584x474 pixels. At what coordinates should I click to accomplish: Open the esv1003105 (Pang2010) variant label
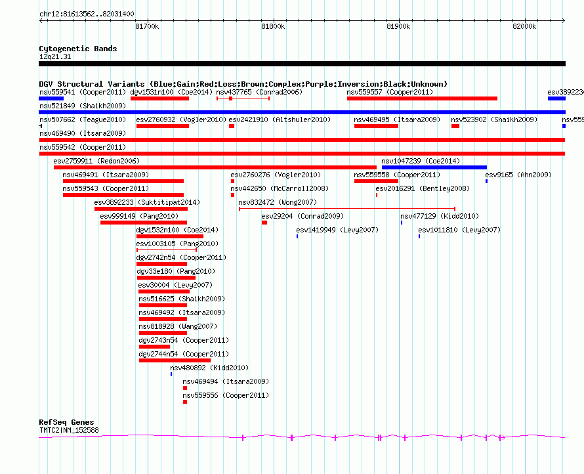[x=177, y=244]
